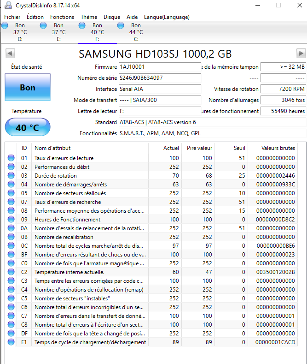Click status orb for attribute C2 Température
Viewport: 307px width, 364px height.
pyautogui.click(x=11, y=272)
